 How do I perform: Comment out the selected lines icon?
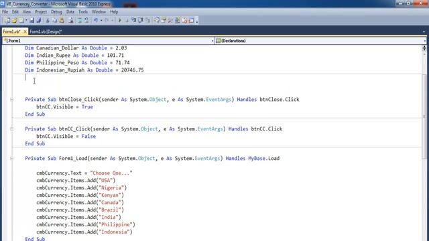(80, 21)
